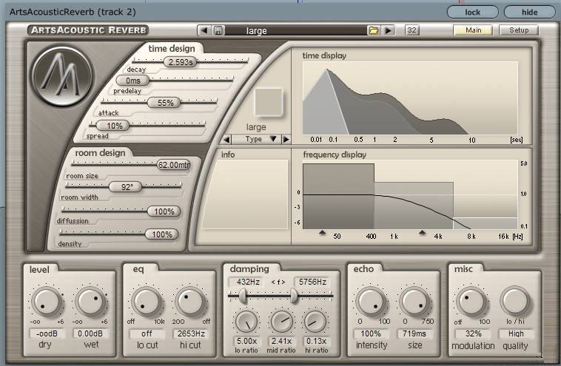Save preset with the floppy disk icon

[x=218, y=30]
